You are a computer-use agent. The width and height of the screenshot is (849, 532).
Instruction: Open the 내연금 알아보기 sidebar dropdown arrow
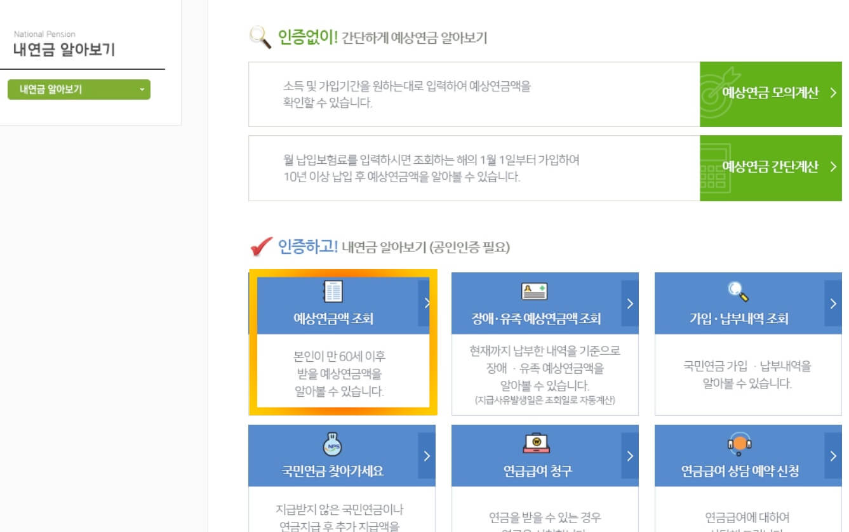coord(143,90)
